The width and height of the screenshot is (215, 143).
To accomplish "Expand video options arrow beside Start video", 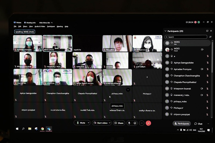I will click(110, 123).
